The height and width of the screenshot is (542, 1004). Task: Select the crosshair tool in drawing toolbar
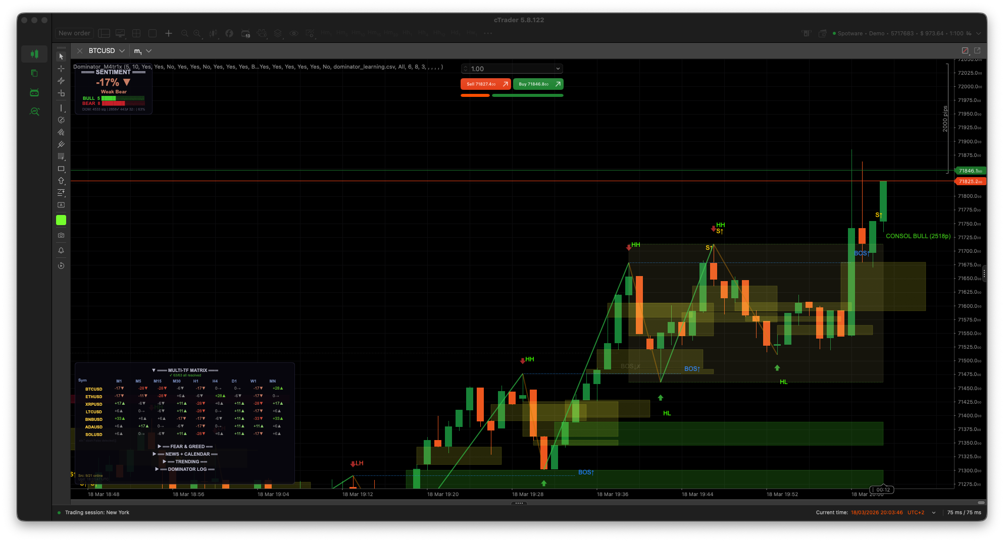61,69
